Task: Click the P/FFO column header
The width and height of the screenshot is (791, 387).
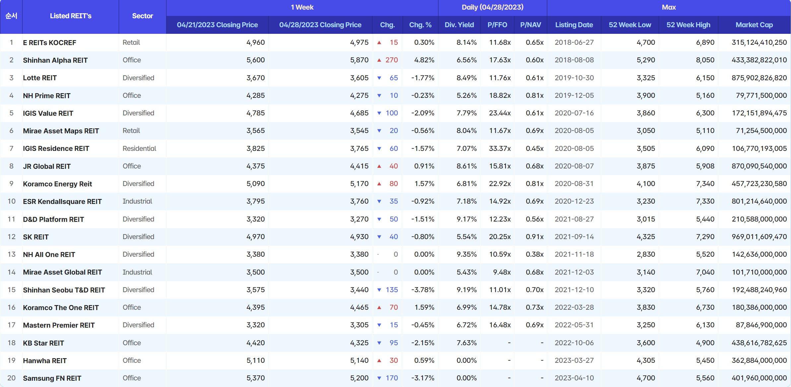Action: 497,25
